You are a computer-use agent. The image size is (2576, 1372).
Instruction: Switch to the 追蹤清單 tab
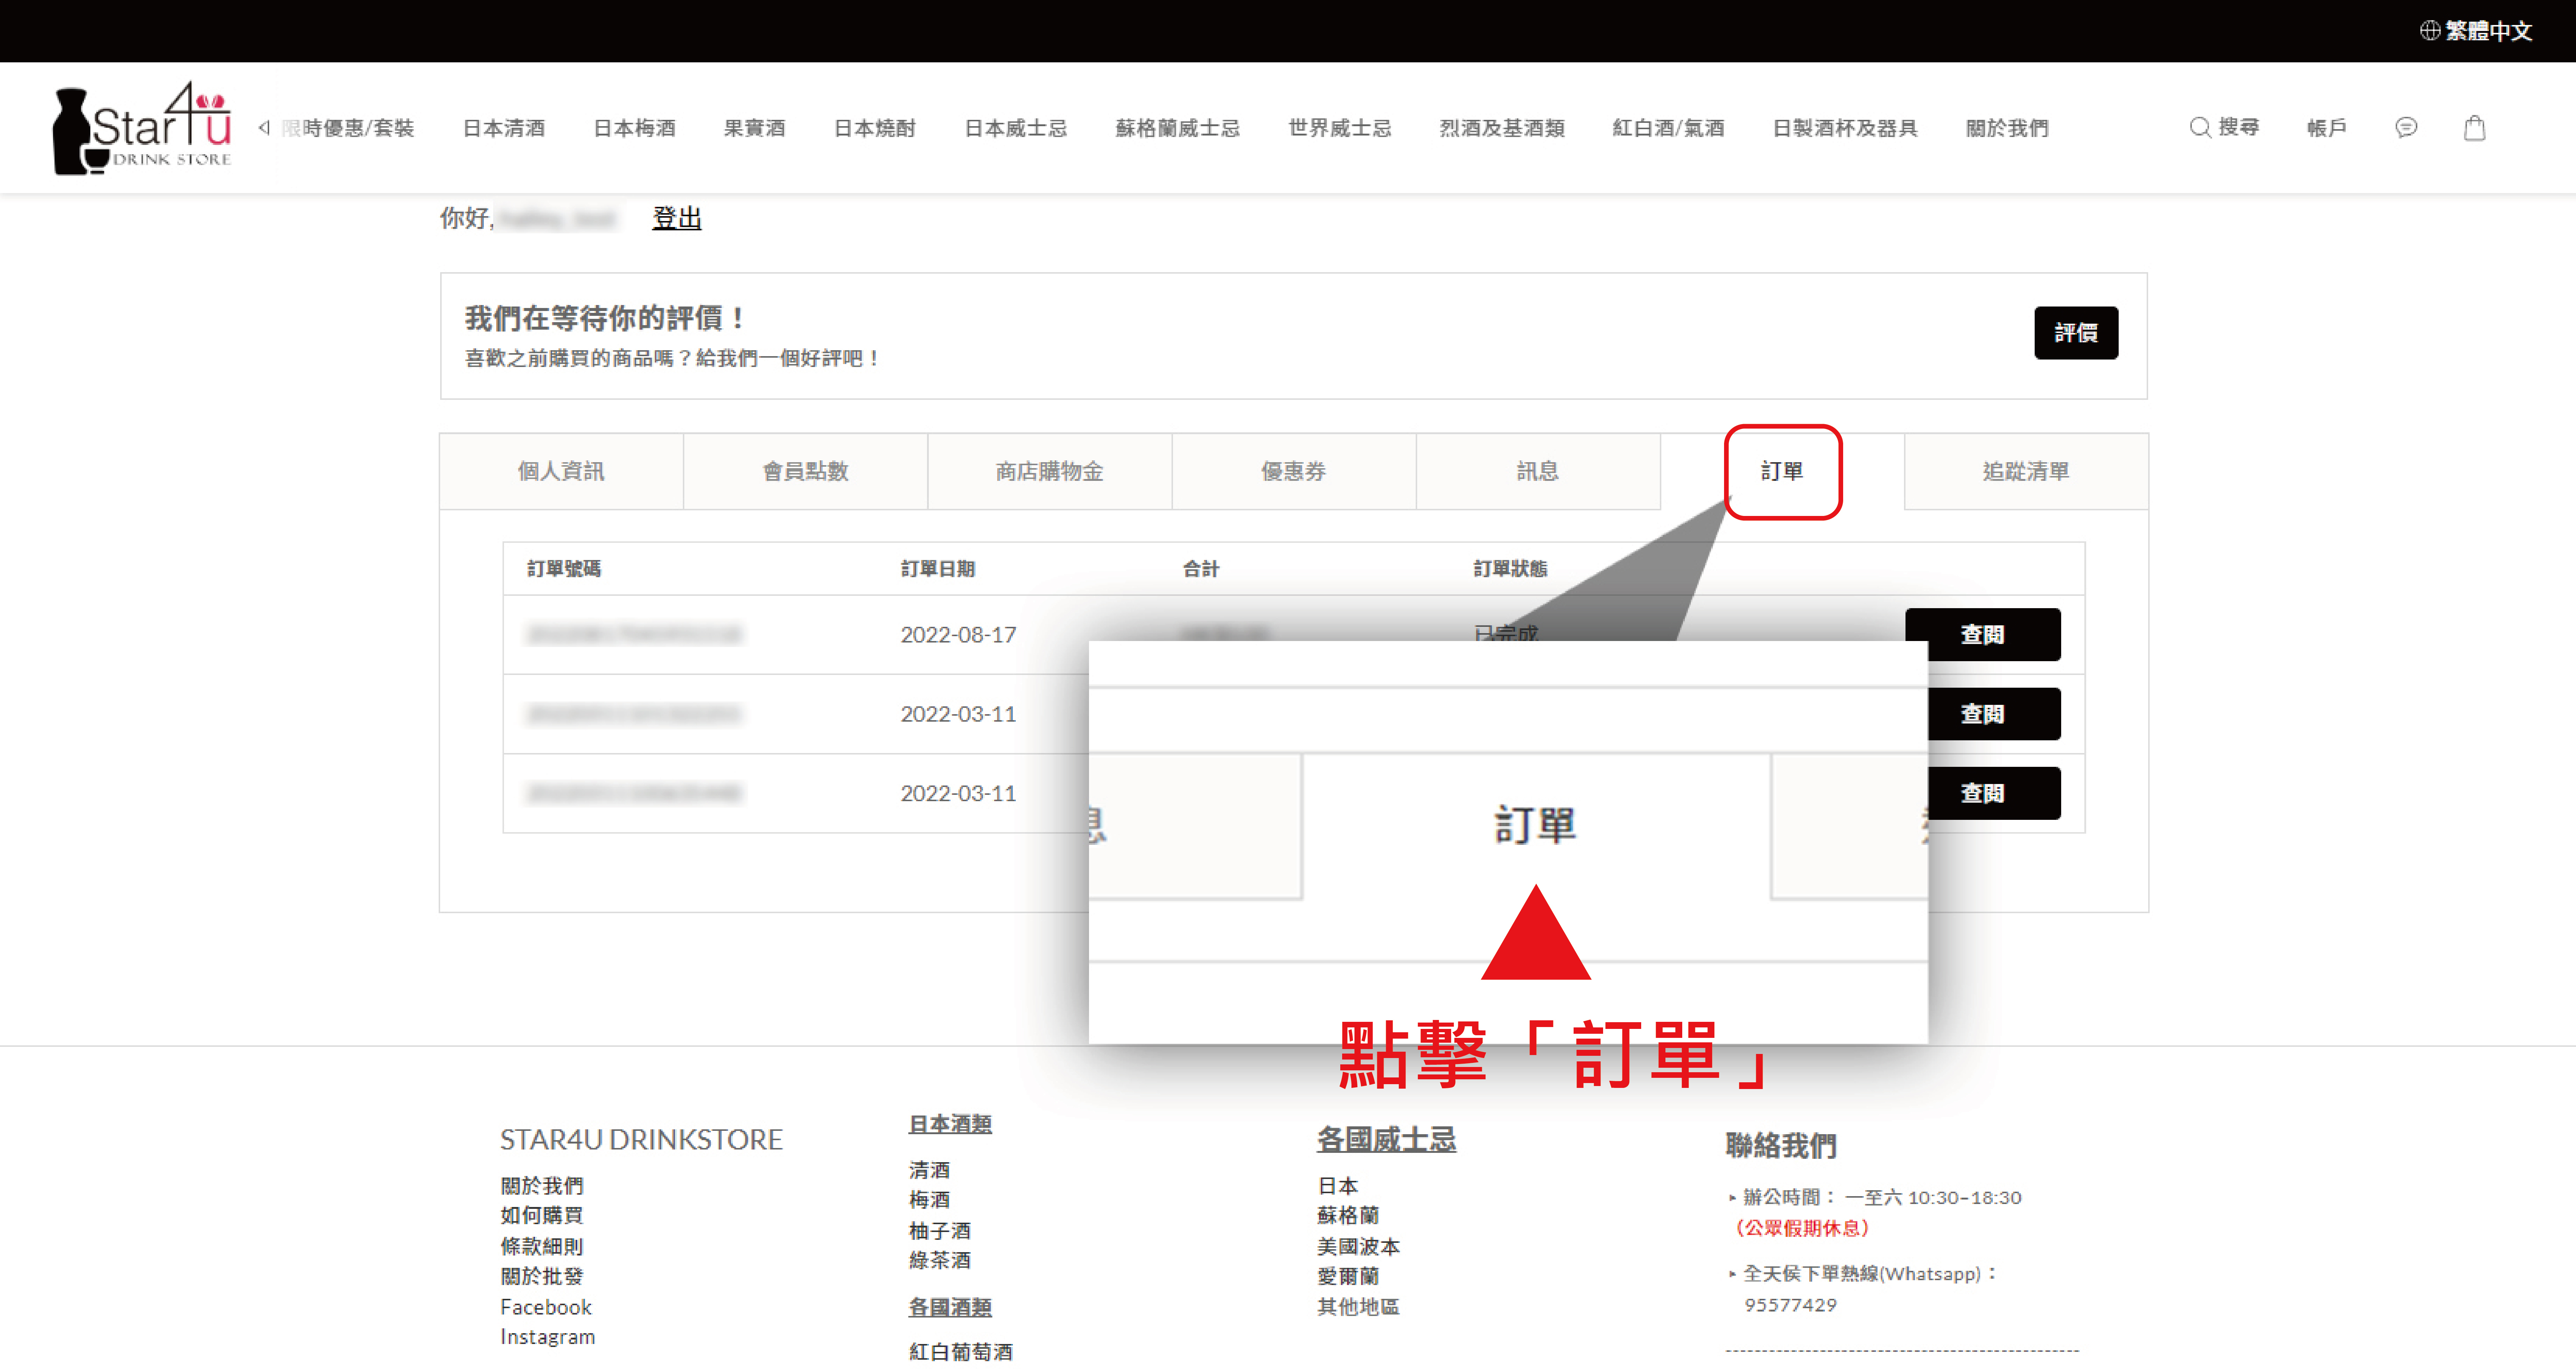click(2026, 471)
